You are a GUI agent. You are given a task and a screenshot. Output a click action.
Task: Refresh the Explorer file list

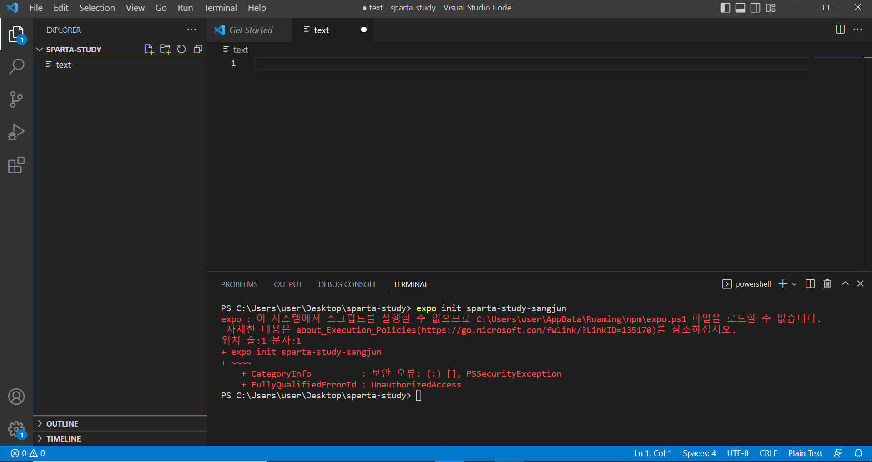coord(181,49)
